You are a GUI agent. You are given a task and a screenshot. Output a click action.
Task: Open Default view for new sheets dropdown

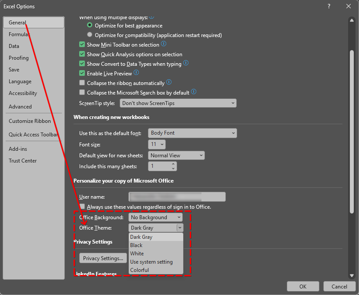(x=176, y=156)
